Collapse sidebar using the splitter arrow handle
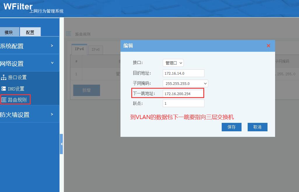This screenshot has height=192, width=299. [61, 144]
